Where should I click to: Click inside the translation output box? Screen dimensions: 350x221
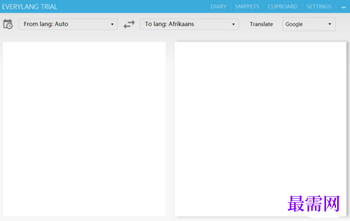[260, 129]
